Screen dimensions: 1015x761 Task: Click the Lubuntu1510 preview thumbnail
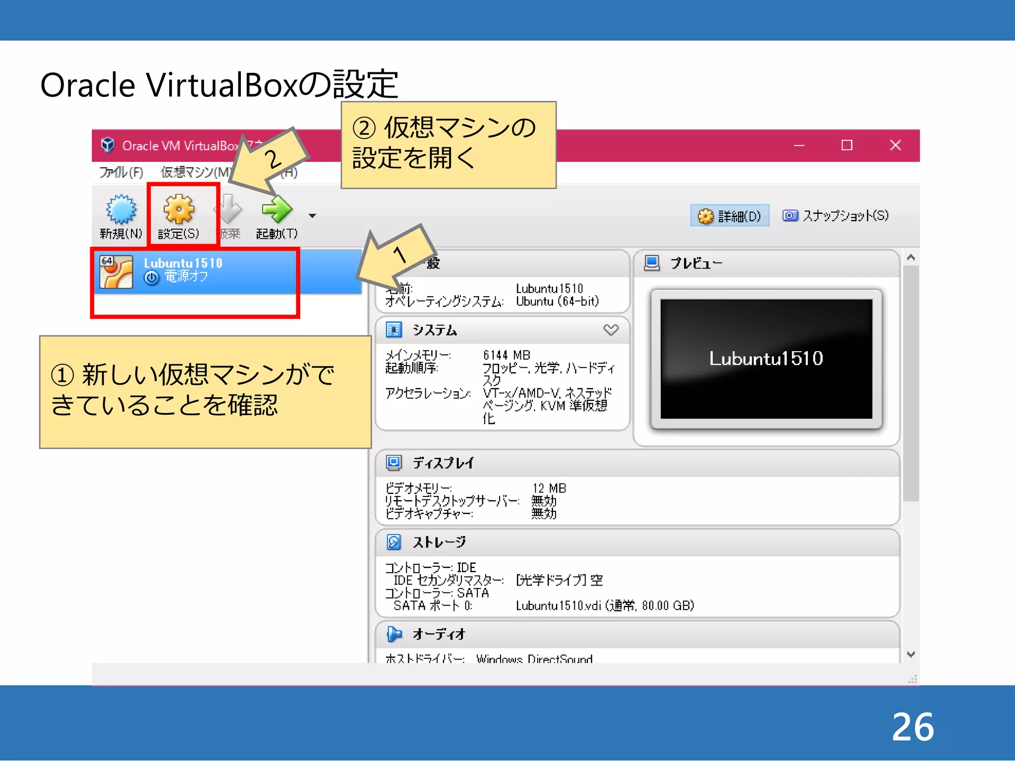point(766,359)
